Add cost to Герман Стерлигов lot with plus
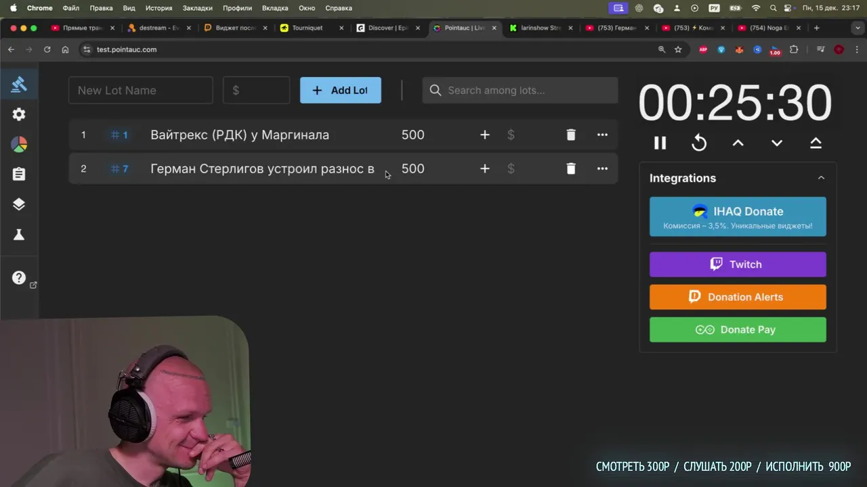The height and width of the screenshot is (487, 867). pos(484,168)
